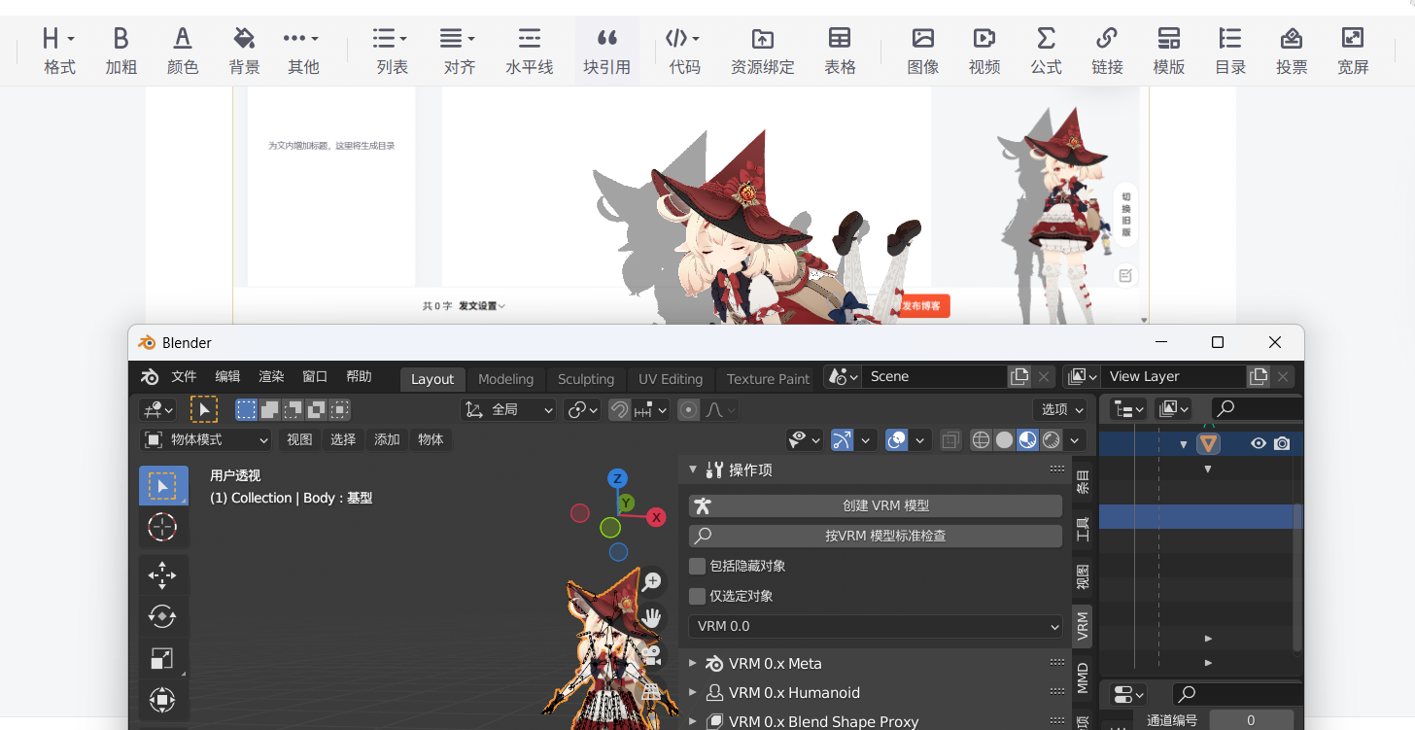This screenshot has height=730, width=1415.
Task: Set new selection mode icon
Action: pyautogui.click(x=247, y=410)
